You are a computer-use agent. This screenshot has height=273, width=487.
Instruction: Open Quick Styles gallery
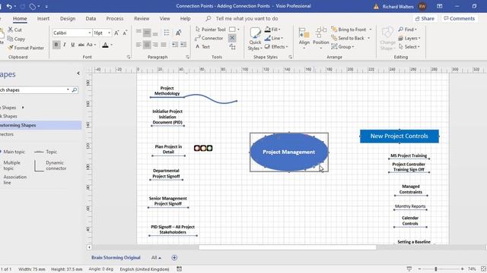[255, 39]
